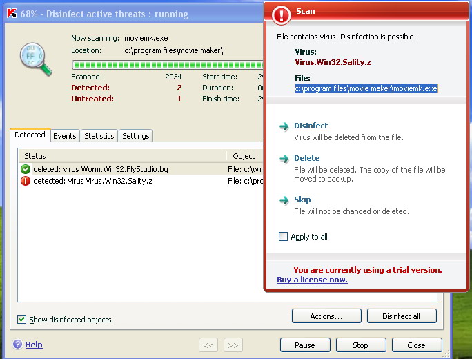Choose Disinfect to remove the virus
Screen dimensions: 472x359
pos(311,126)
